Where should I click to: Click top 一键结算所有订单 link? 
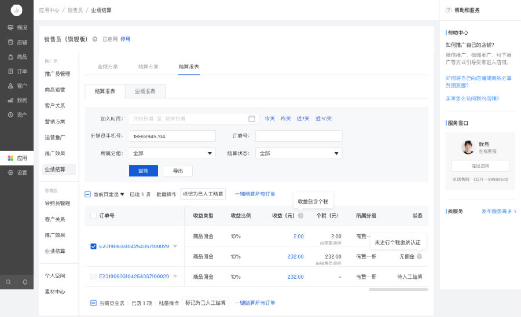(x=255, y=194)
